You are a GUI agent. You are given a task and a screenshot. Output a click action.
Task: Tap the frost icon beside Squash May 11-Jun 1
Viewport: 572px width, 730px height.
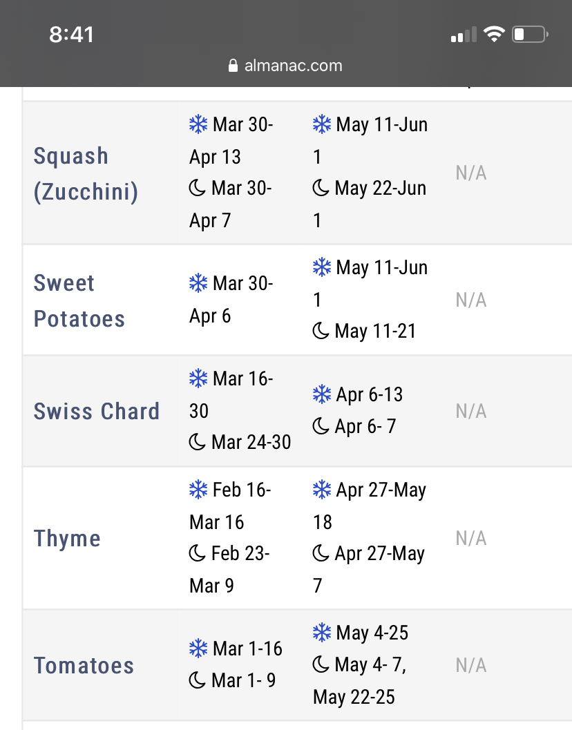click(x=321, y=124)
